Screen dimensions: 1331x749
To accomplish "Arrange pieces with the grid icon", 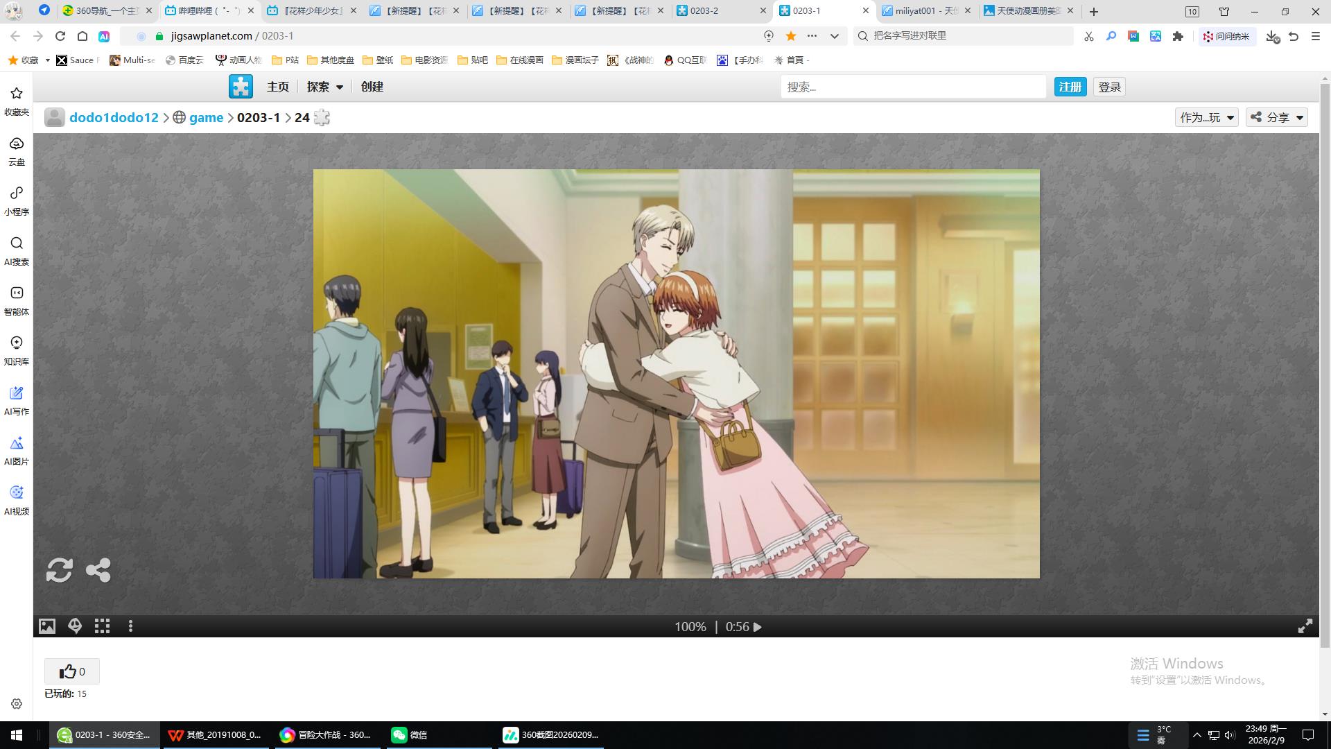I will click(x=103, y=626).
